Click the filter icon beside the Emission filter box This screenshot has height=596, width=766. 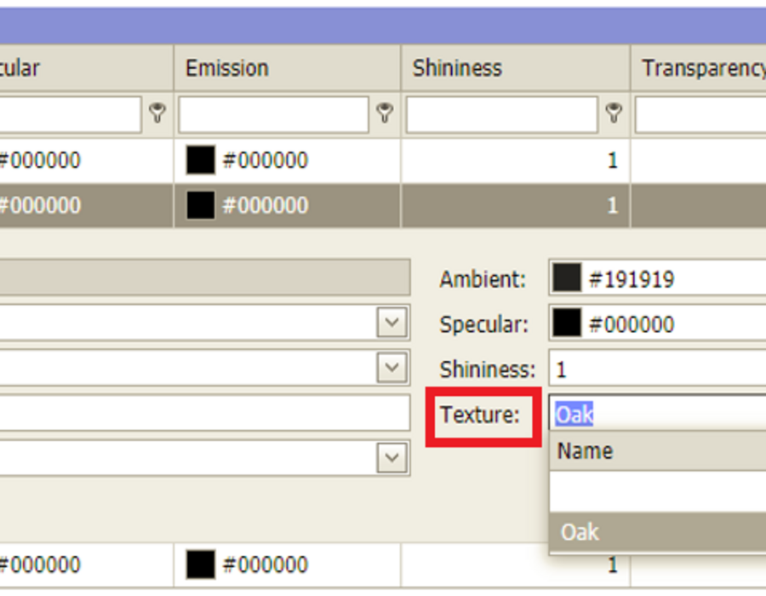(x=385, y=113)
